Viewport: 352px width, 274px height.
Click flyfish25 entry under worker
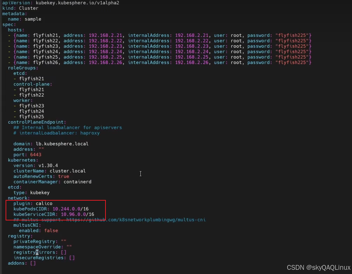[x=31, y=116]
